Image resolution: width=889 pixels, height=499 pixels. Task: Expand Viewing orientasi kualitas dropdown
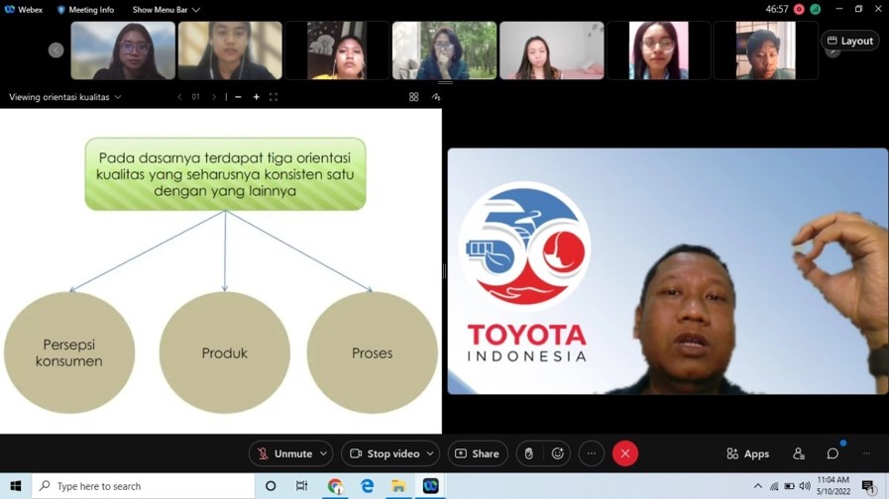(64, 97)
